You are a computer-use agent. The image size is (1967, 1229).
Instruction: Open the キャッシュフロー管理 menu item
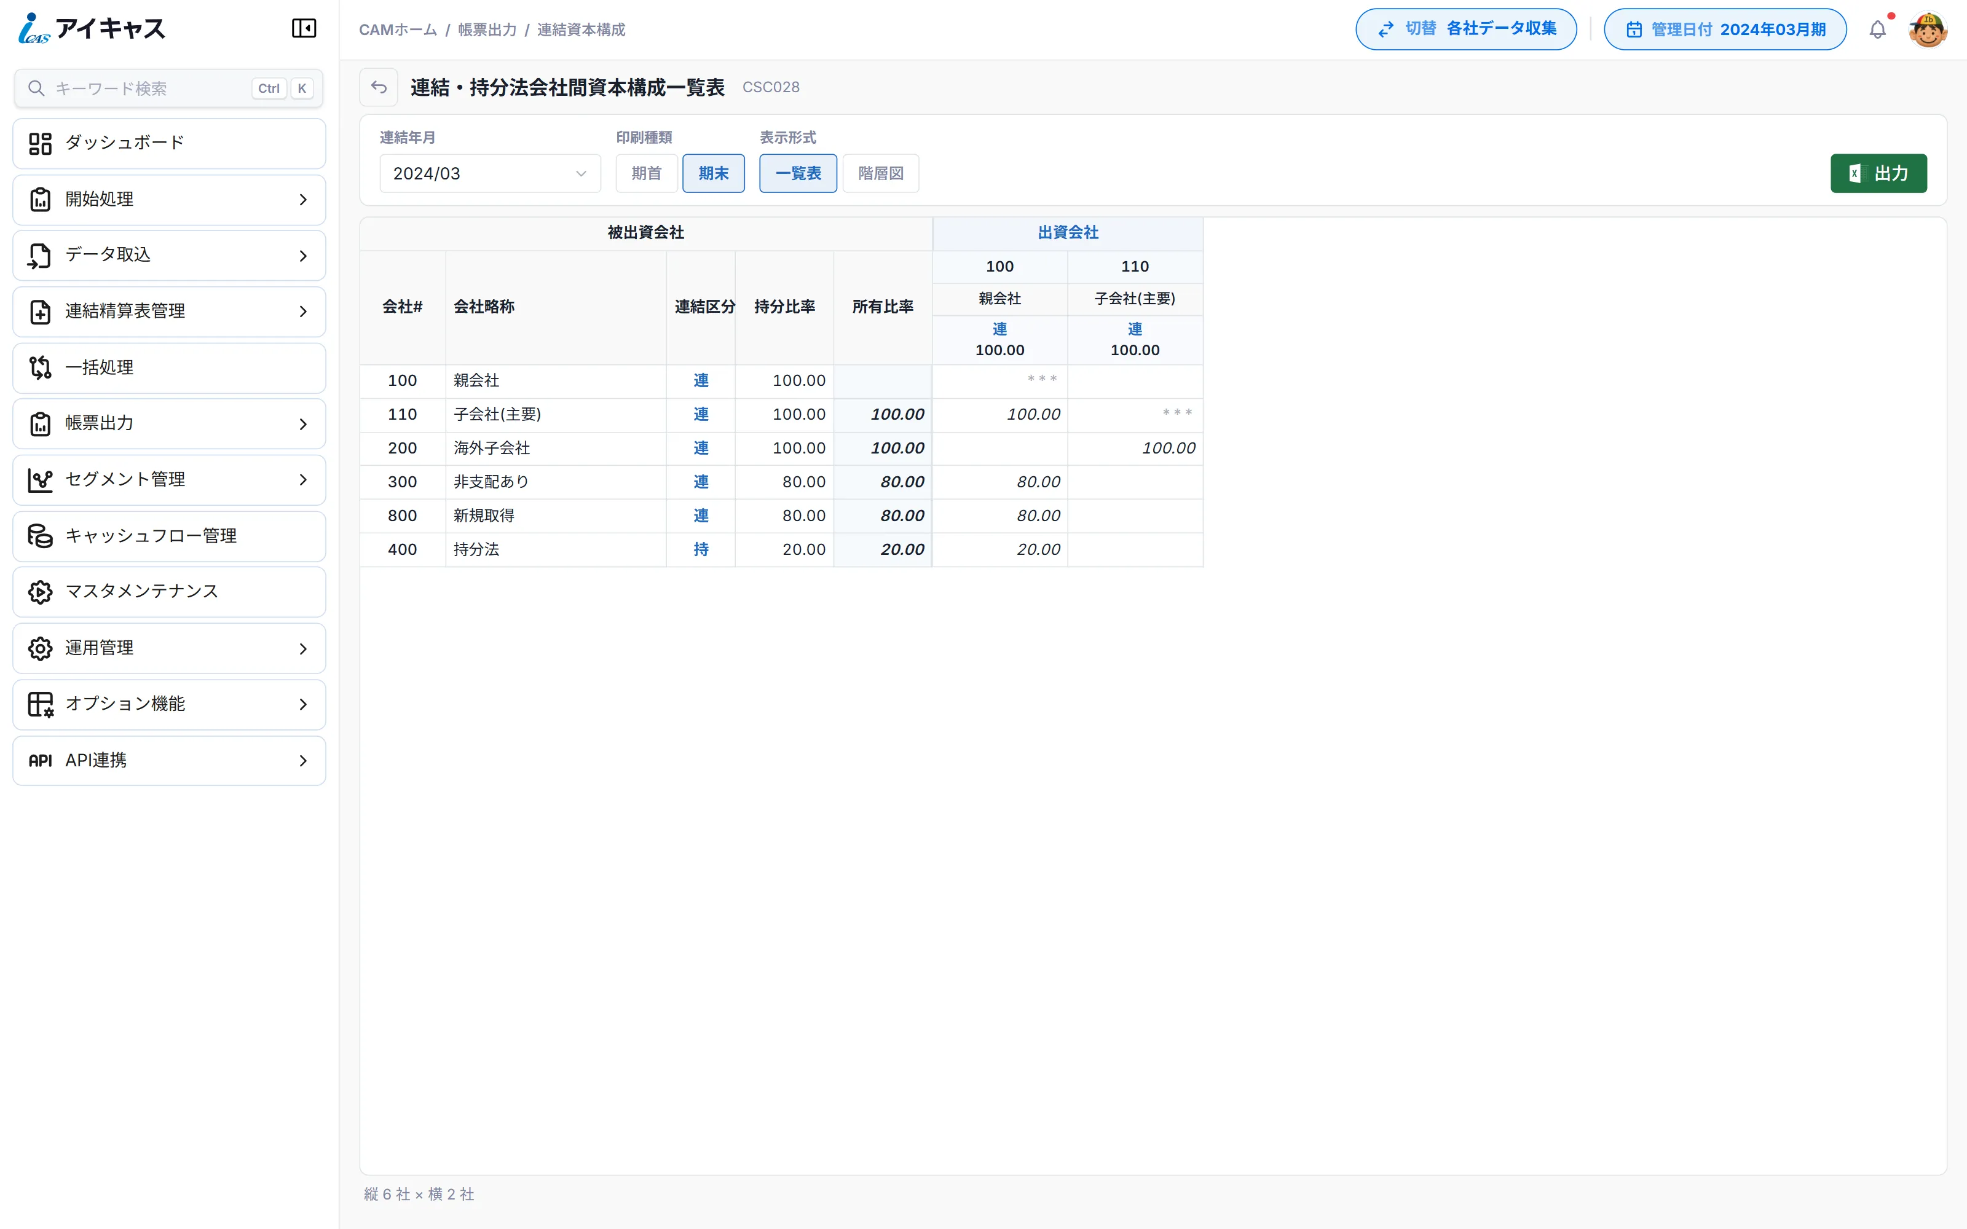coord(169,536)
